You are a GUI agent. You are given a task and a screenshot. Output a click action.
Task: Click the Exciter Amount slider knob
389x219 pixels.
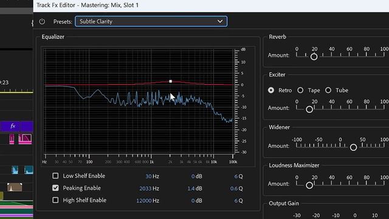309,109
